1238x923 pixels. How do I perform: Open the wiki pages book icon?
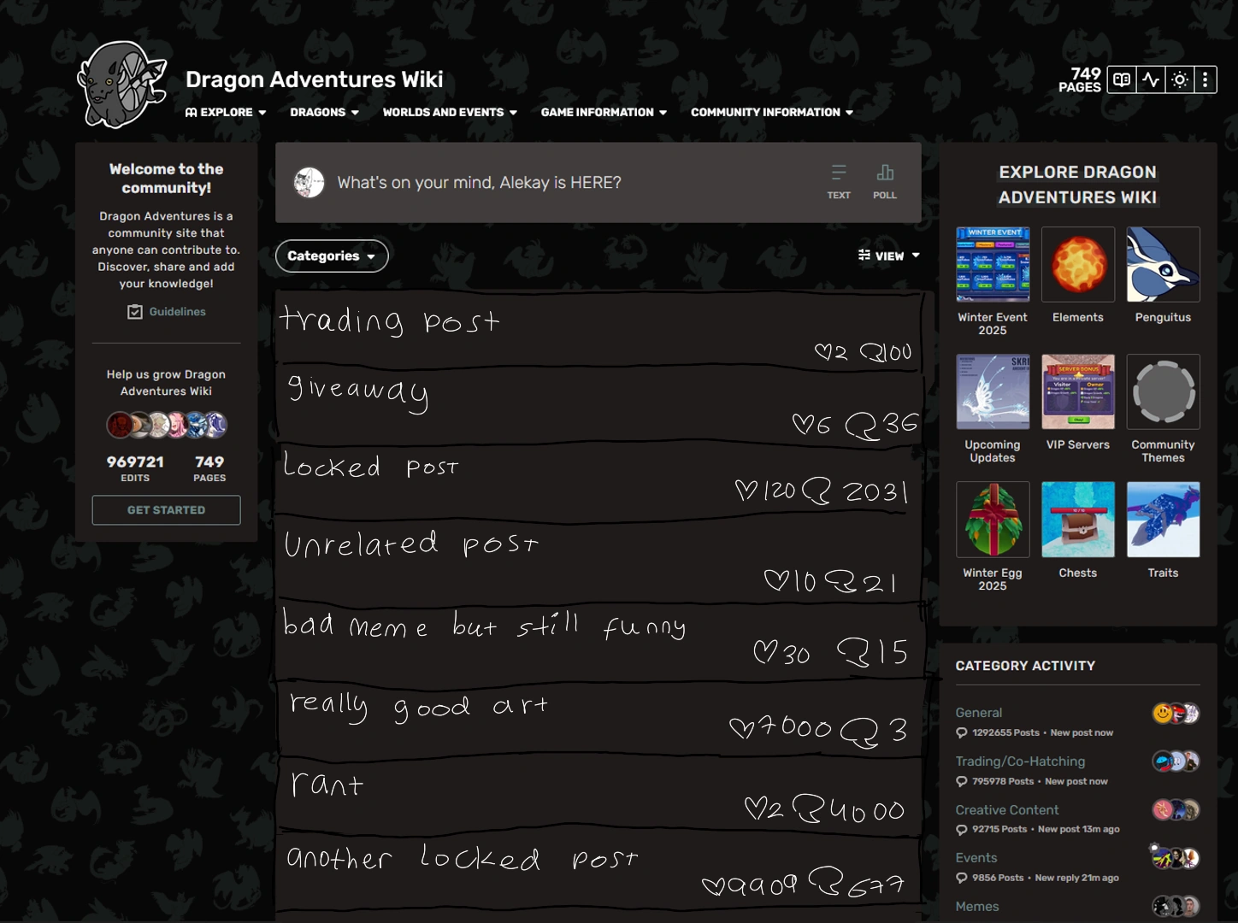click(x=1122, y=79)
